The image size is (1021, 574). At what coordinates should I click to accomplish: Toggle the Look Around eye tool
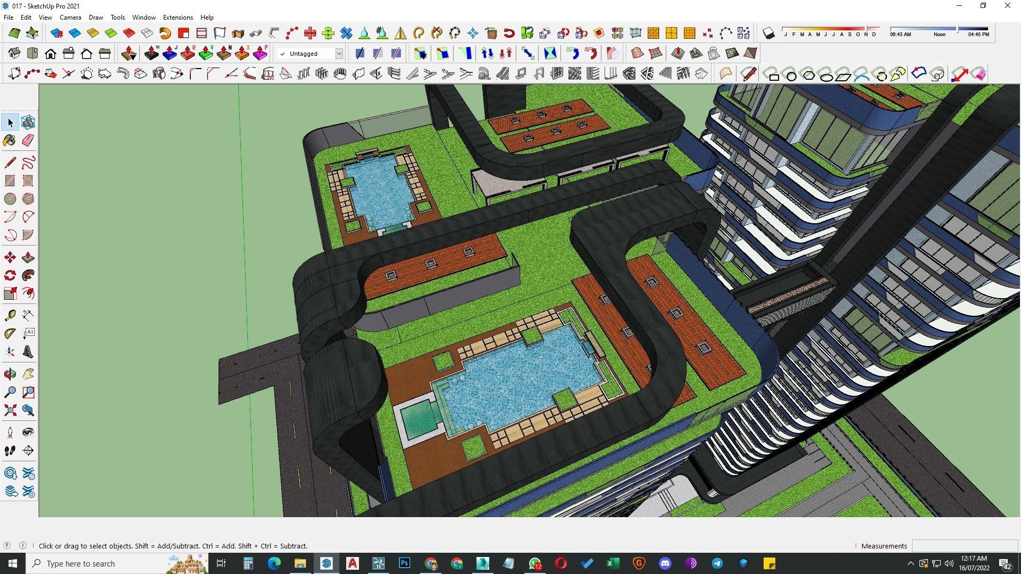point(28,432)
